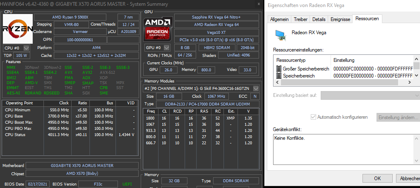Click the Sapphire RX Vega 64 Nitro+ field
The image size is (420, 188).
(216, 17)
